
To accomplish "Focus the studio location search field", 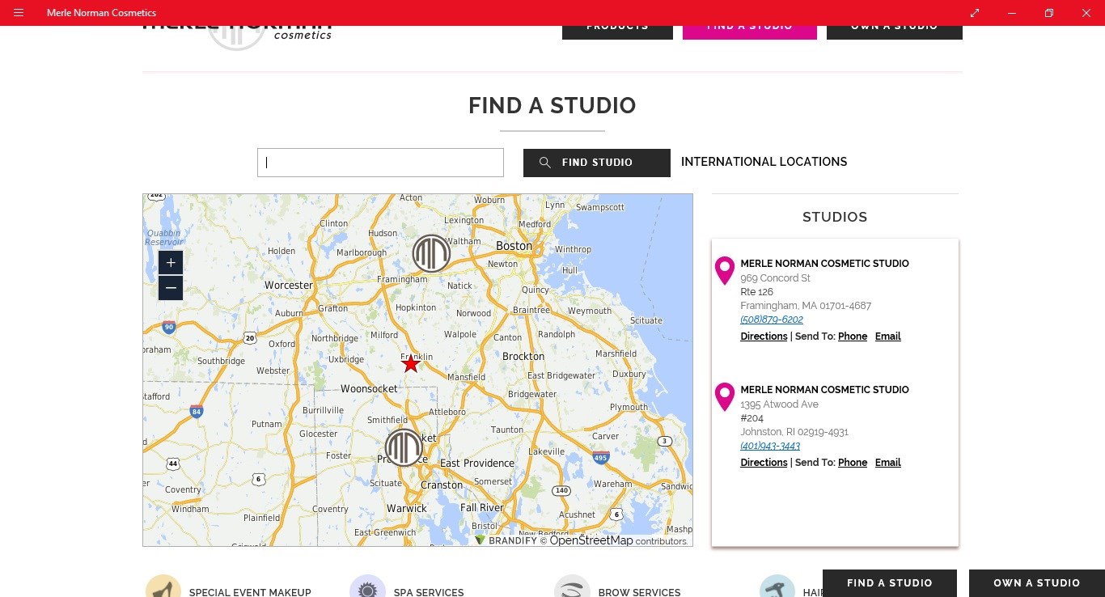I will click(380, 163).
